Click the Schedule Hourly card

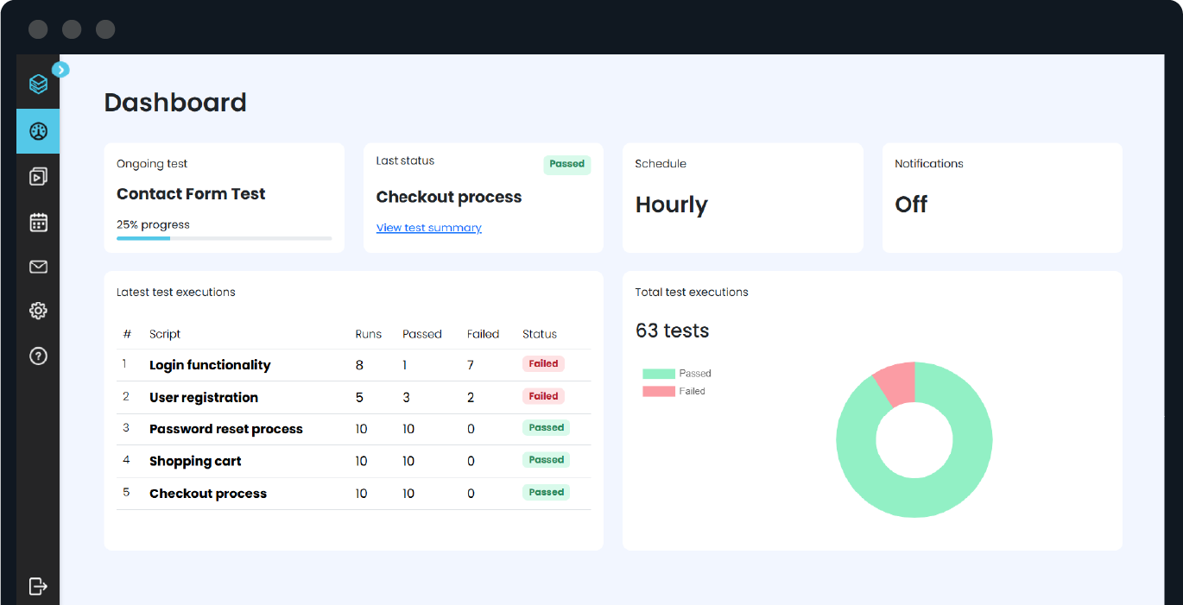[x=743, y=199]
